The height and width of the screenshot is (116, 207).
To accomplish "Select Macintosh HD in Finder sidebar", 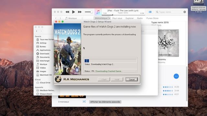I will coord(44,75).
